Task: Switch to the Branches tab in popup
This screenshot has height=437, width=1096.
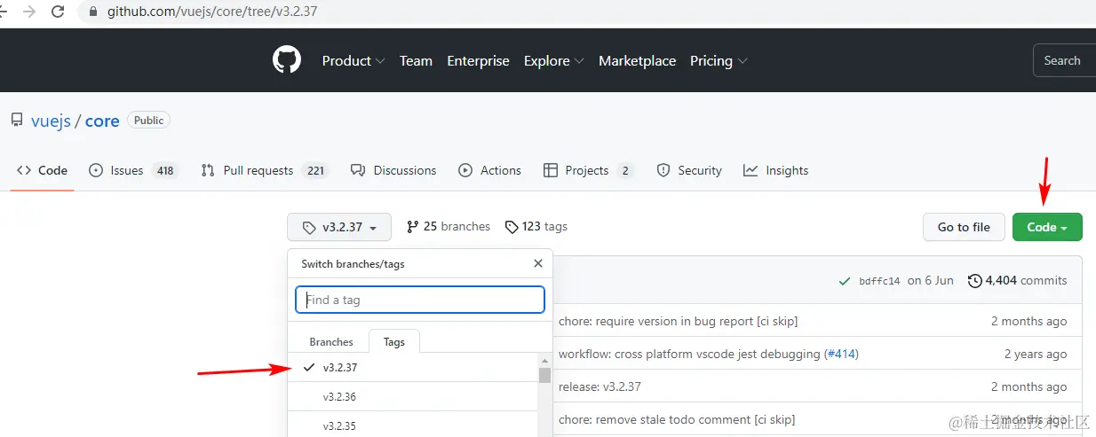Action: pyautogui.click(x=331, y=342)
